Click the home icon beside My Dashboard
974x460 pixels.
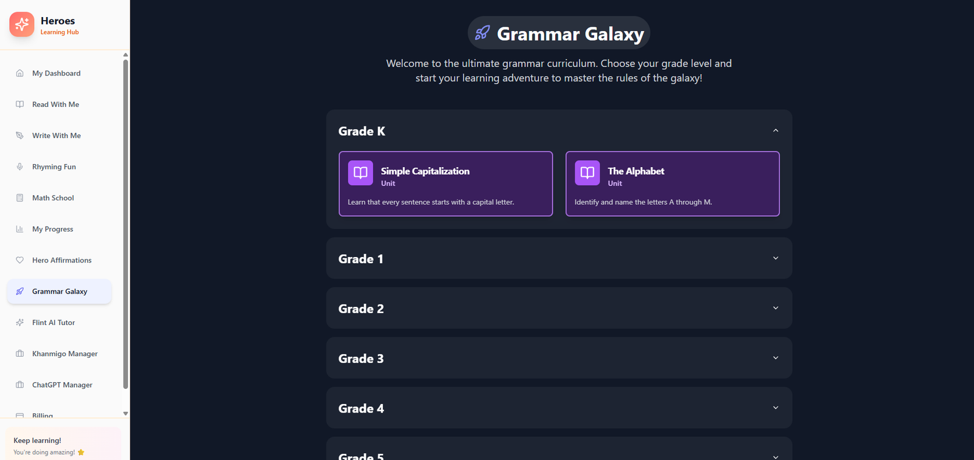click(x=19, y=74)
